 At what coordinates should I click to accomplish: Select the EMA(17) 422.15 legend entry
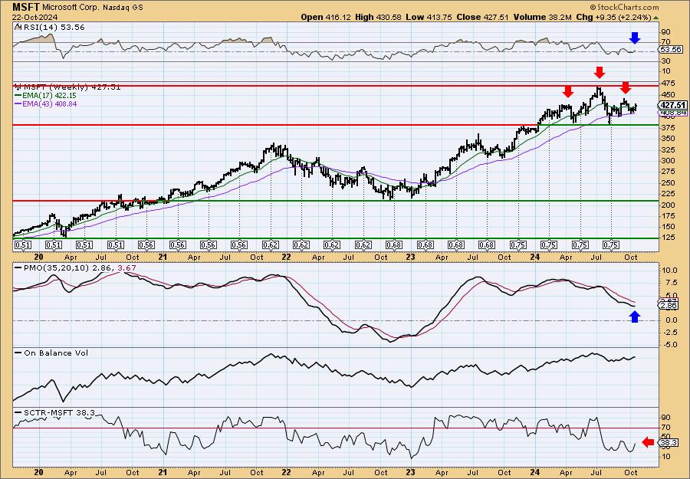[46, 96]
